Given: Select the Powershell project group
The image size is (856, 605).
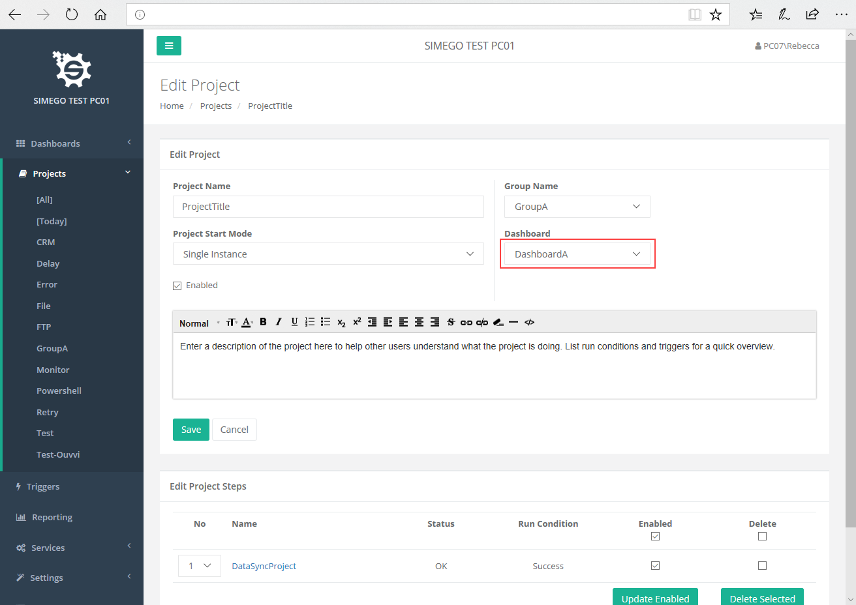Looking at the screenshot, I should [59, 391].
